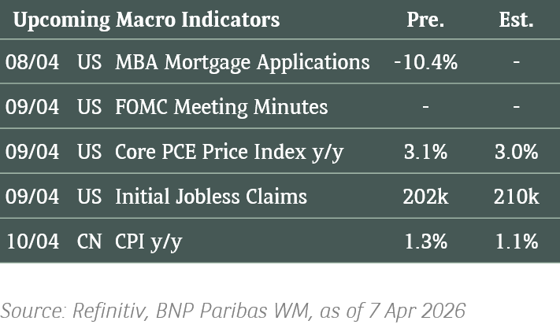The width and height of the screenshot is (560, 328).
Task: Click the Upcoming Macro Indicators header
Action: 146,20
